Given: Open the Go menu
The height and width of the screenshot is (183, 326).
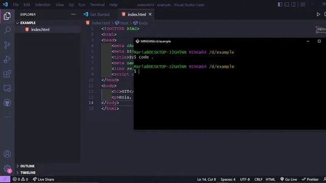Looking at the screenshot, I should click(71, 5).
